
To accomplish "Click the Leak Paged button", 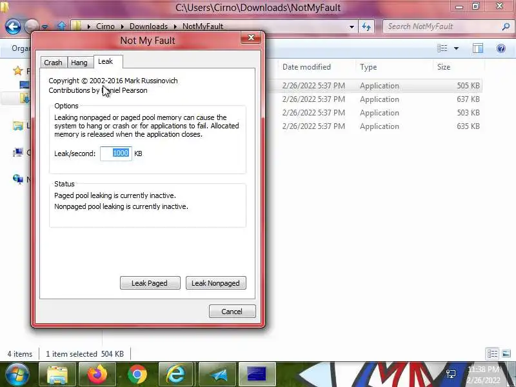I will click(x=150, y=283).
